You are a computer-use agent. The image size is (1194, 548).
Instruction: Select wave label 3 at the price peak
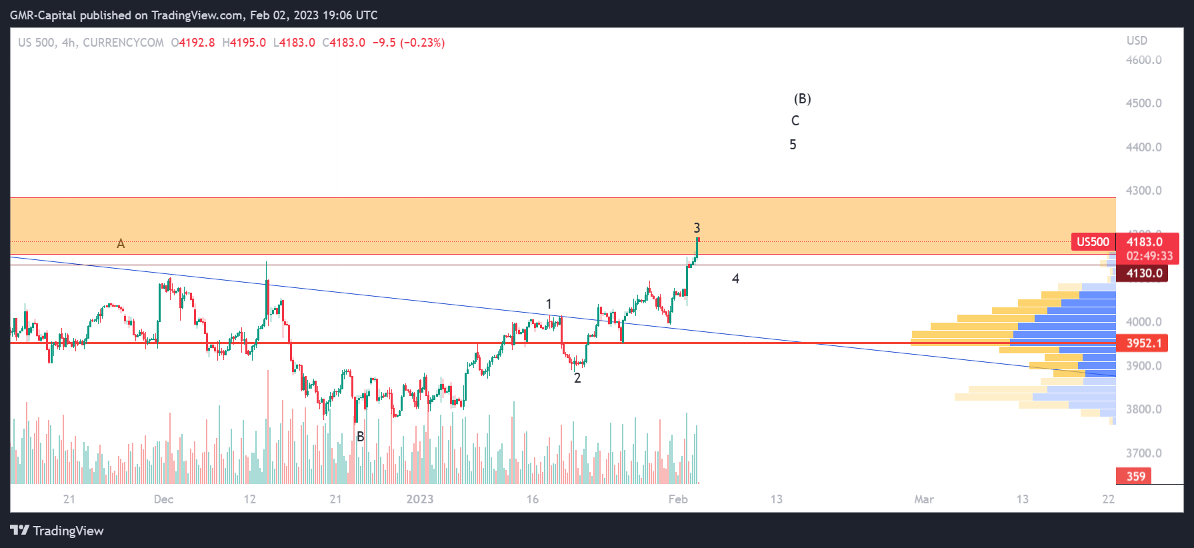697,228
